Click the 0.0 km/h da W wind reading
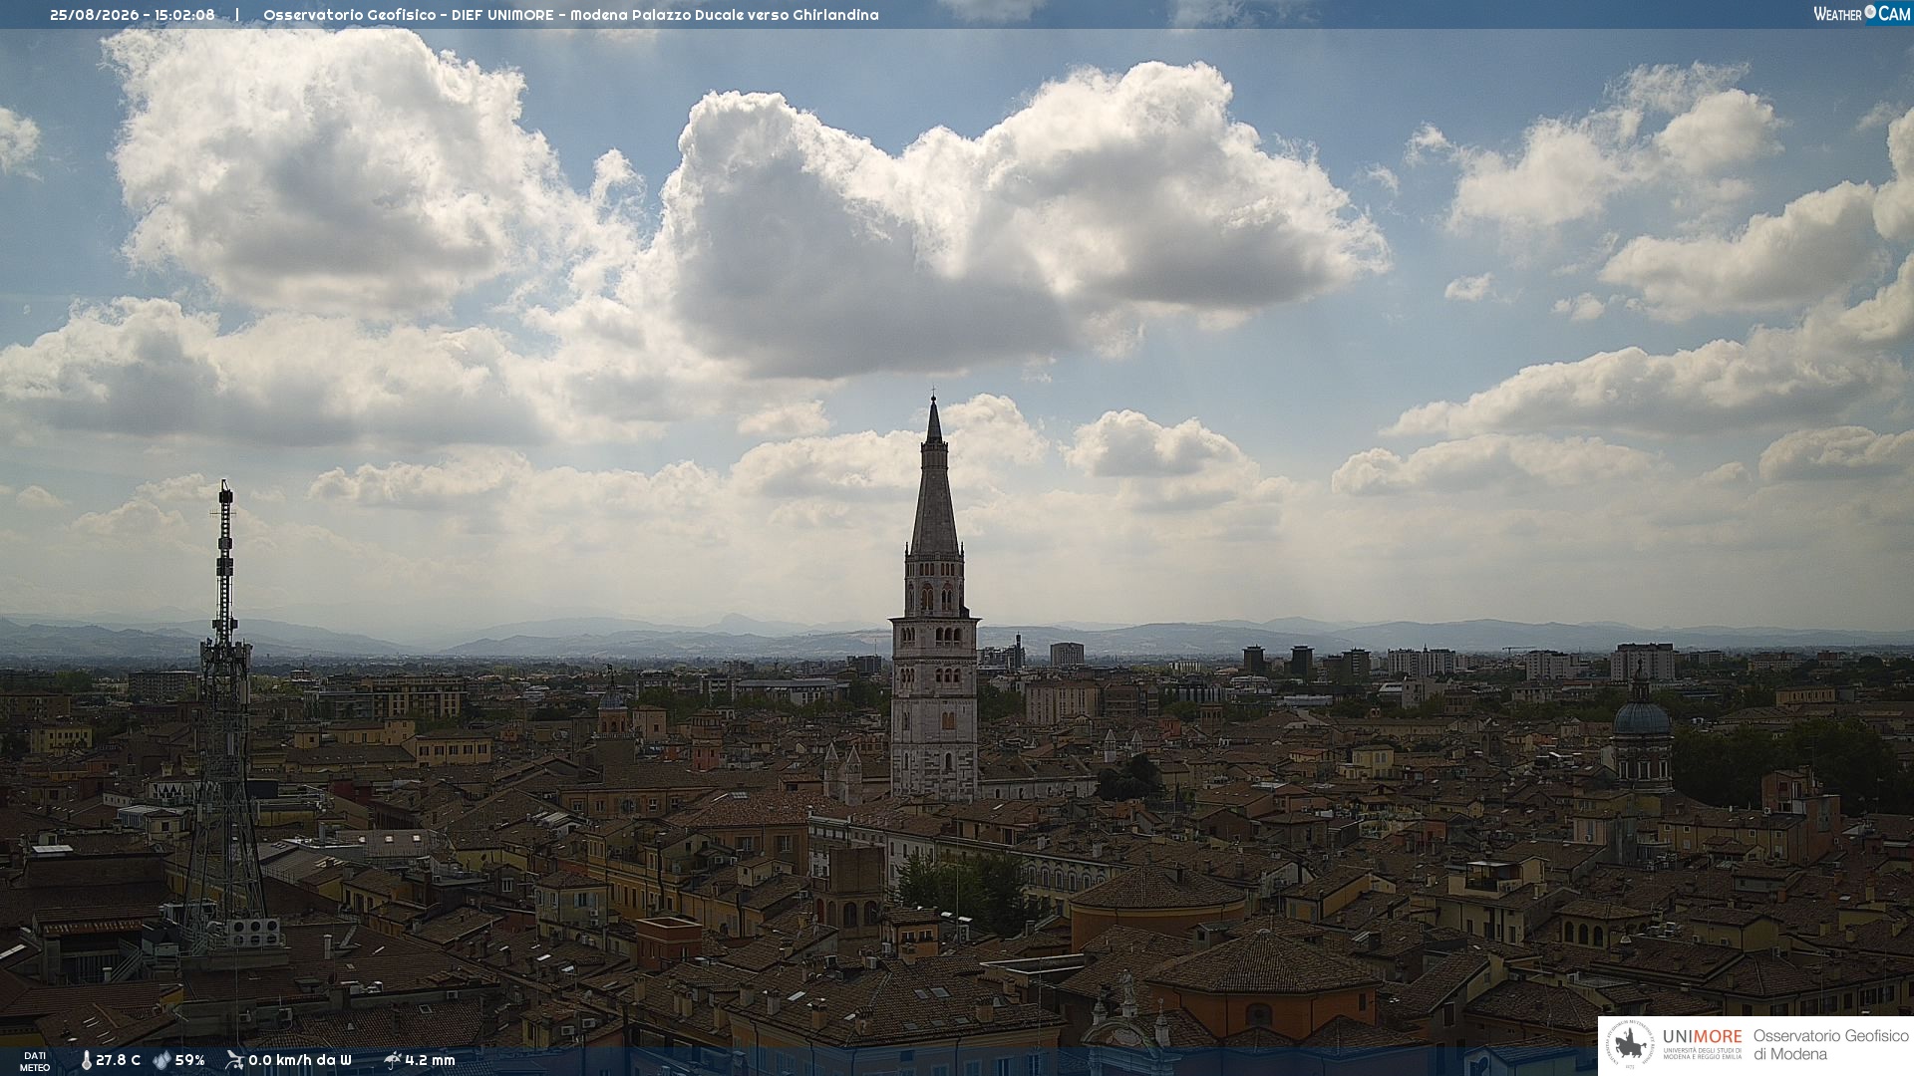This screenshot has height=1076, width=1914. [x=300, y=1060]
